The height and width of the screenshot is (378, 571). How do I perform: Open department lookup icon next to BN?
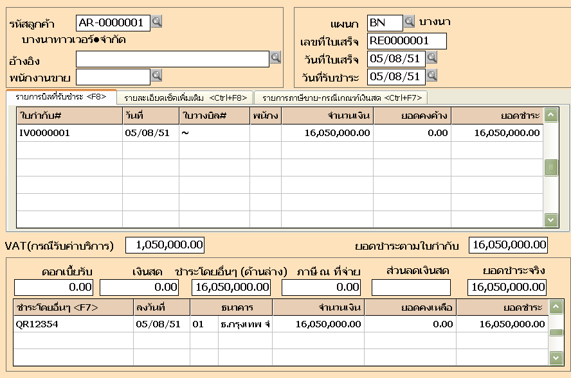coord(410,22)
